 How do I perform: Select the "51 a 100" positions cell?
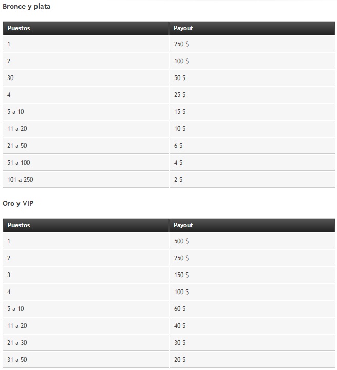coord(18,163)
